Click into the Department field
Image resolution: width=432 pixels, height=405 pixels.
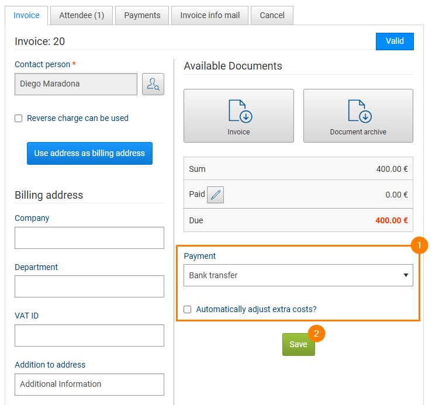click(x=89, y=286)
